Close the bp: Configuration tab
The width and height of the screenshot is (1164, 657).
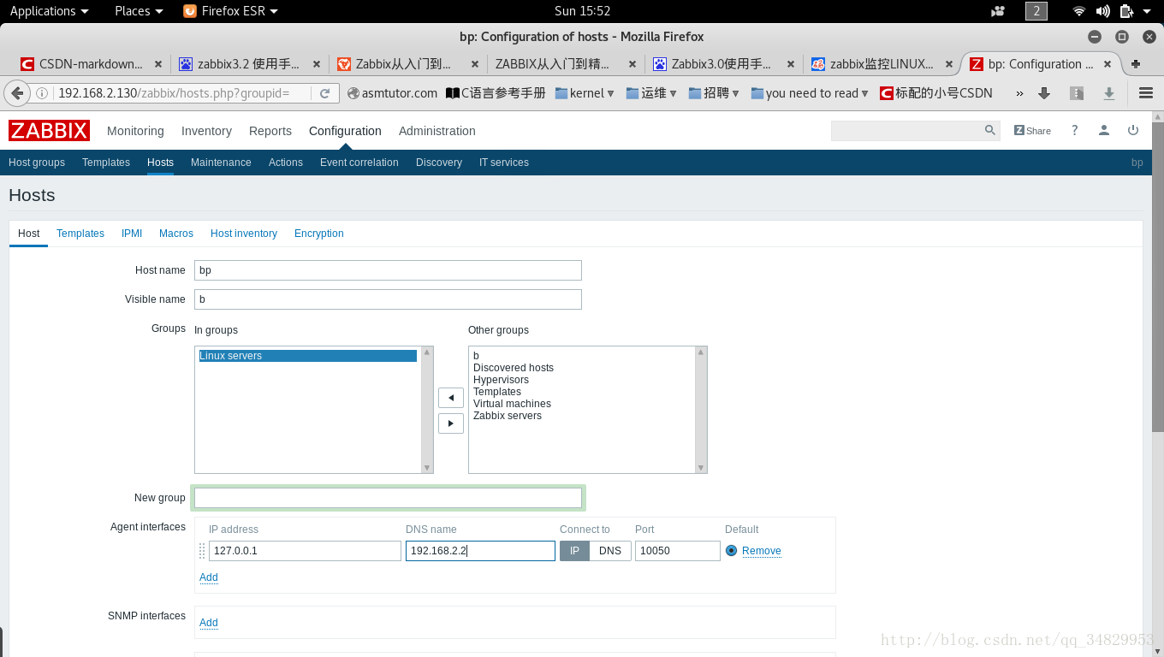(1108, 64)
